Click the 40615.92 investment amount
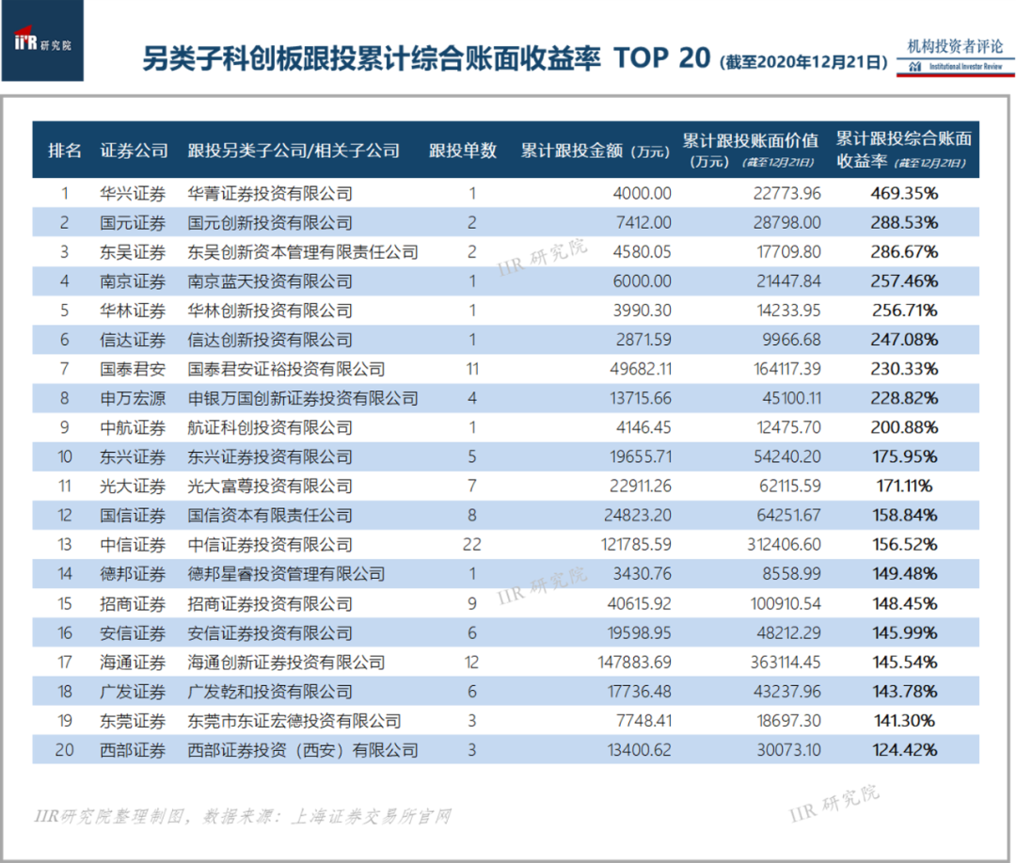The width and height of the screenshot is (1016, 863). 639,603
